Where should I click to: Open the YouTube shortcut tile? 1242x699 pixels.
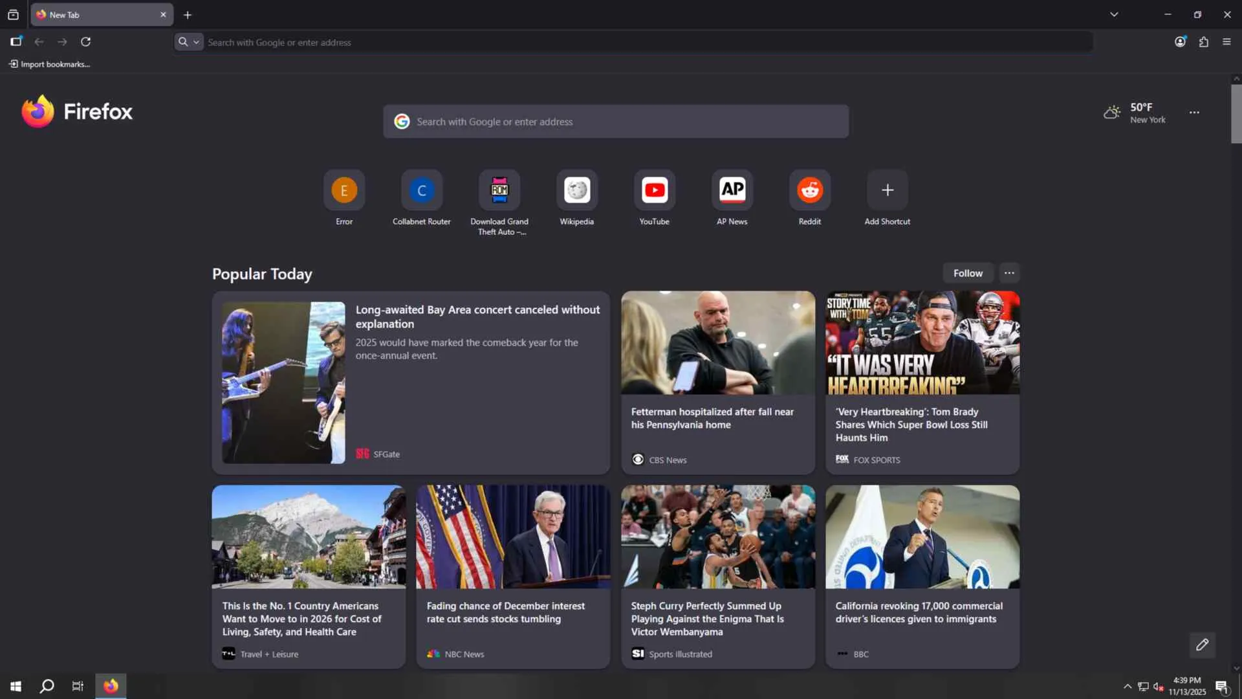click(x=654, y=190)
